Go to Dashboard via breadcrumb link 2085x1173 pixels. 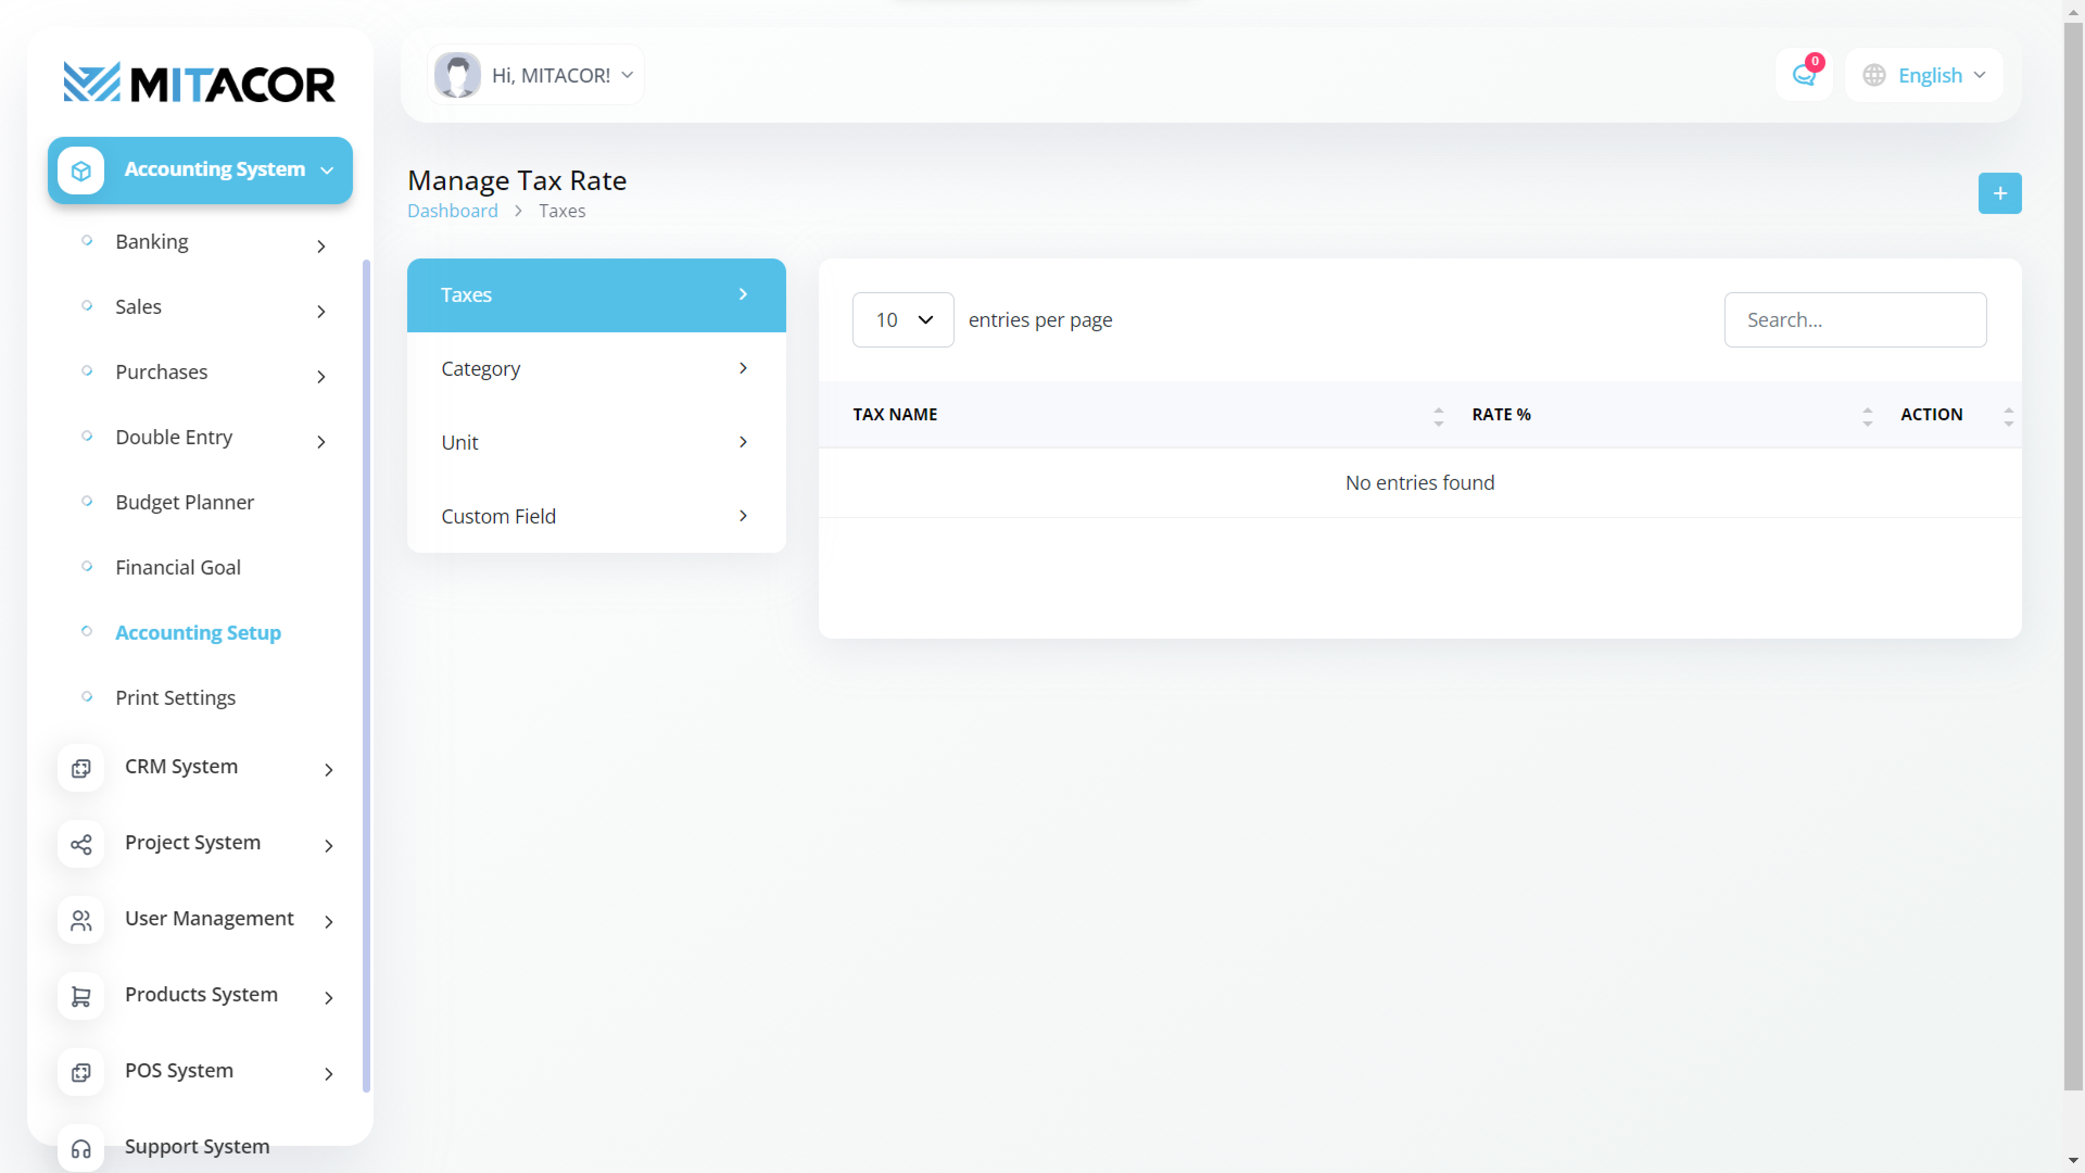click(452, 211)
